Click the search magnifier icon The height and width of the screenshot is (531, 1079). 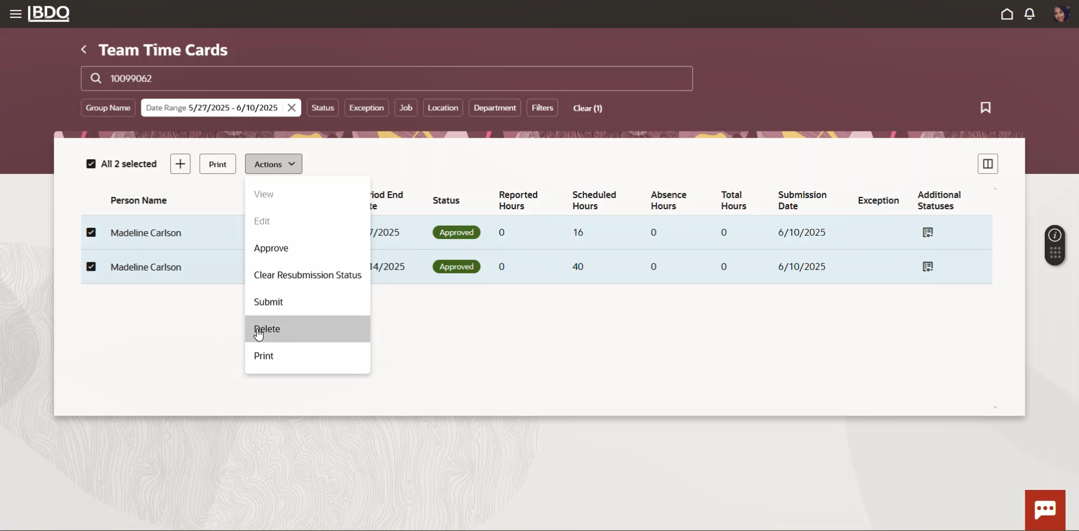coord(96,78)
